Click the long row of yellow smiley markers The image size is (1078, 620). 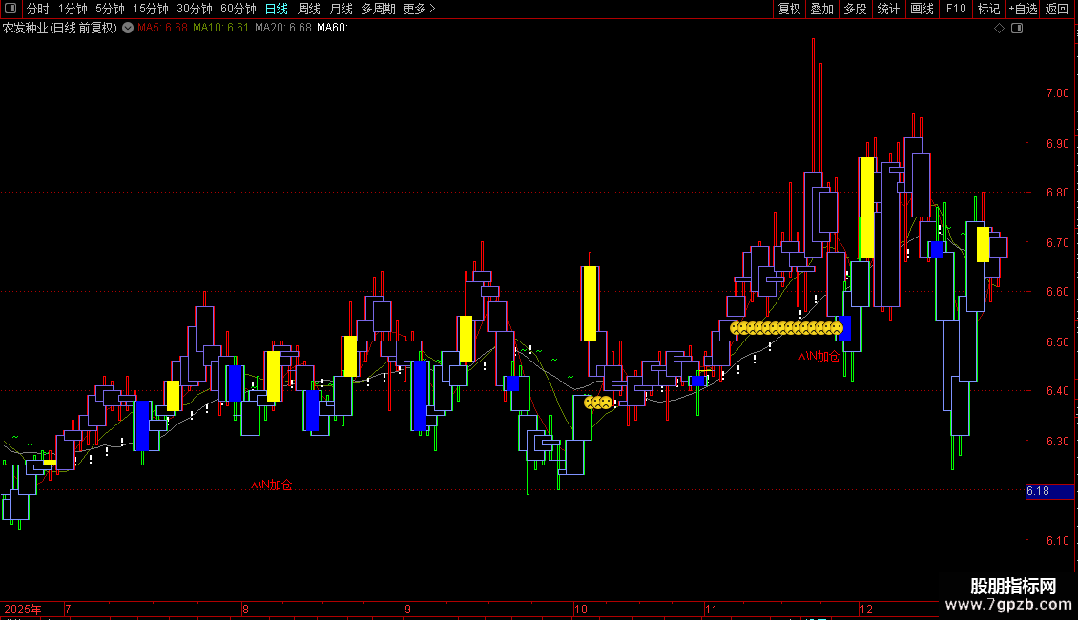786,328
